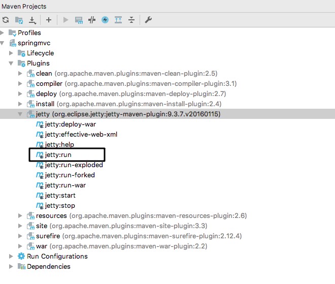Select the Dependencies label
Screen dimensions: 335x284
[x=49, y=266]
